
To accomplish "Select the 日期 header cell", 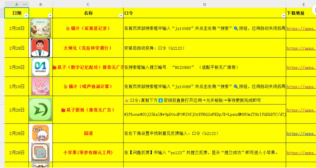I will coord(16,13).
